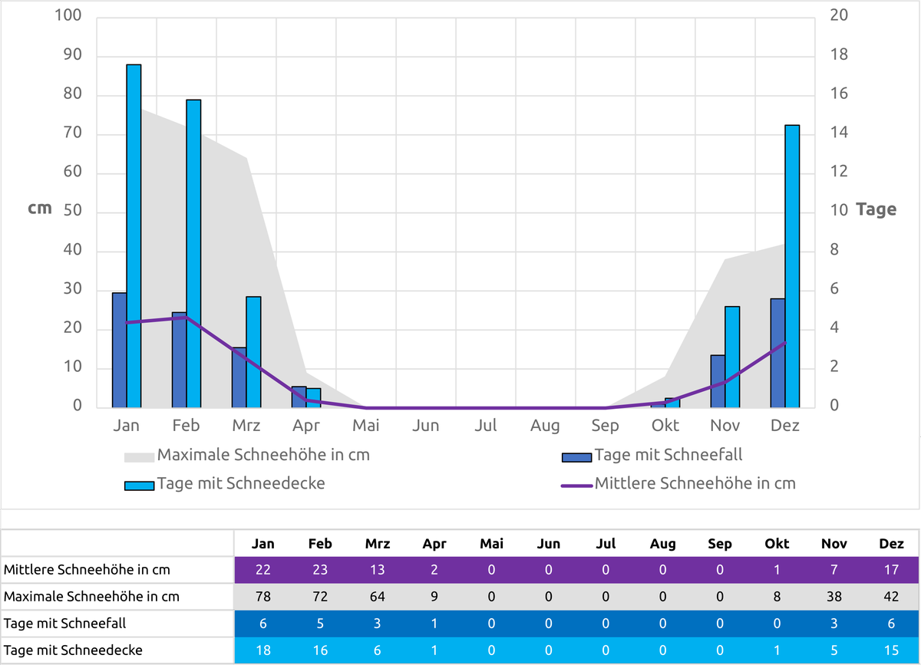
Task: Select the 'Mittlere Schneehöhe in cm' table row label
Action: (87, 570)
